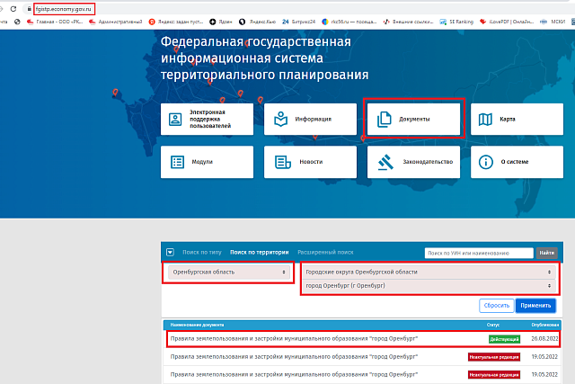
Task: Open the 'Новости' tile
Action: coord(310,162)
